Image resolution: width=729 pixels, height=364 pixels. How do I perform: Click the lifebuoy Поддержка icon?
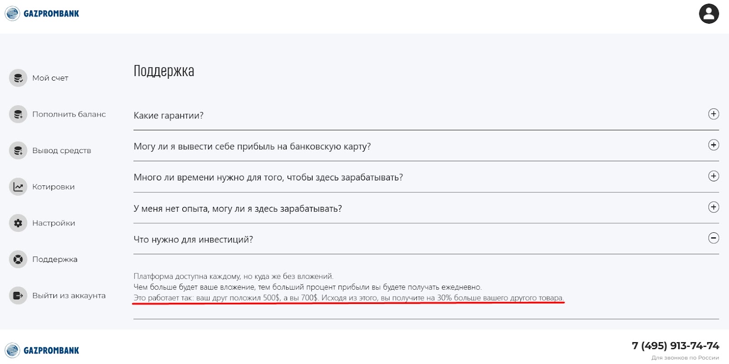tap(18, 259)
